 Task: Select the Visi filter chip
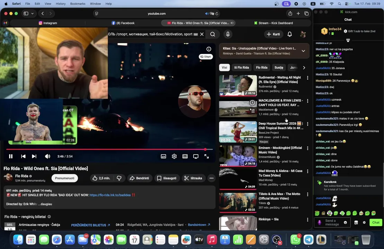[x=224, y=67]
